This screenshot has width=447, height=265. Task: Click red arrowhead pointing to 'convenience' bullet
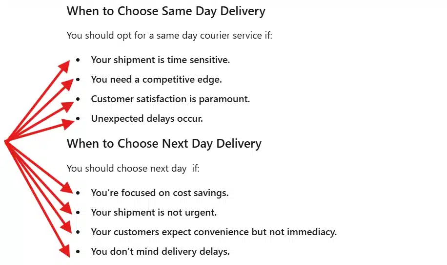pos(66,227)
